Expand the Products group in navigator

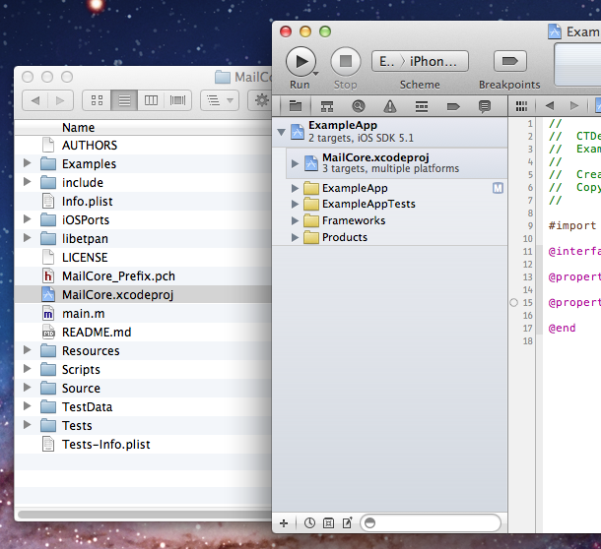295,237
